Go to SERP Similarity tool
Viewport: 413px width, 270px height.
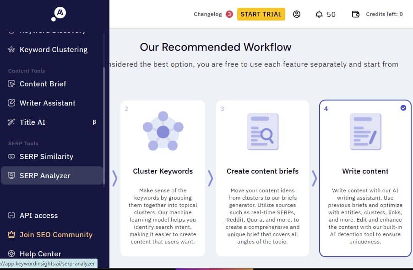click(46, 157)
